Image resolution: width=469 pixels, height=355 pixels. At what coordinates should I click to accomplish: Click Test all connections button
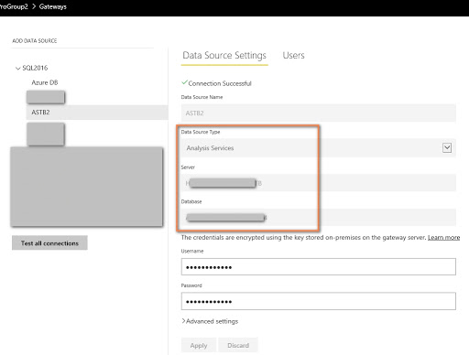click(49, 242)
